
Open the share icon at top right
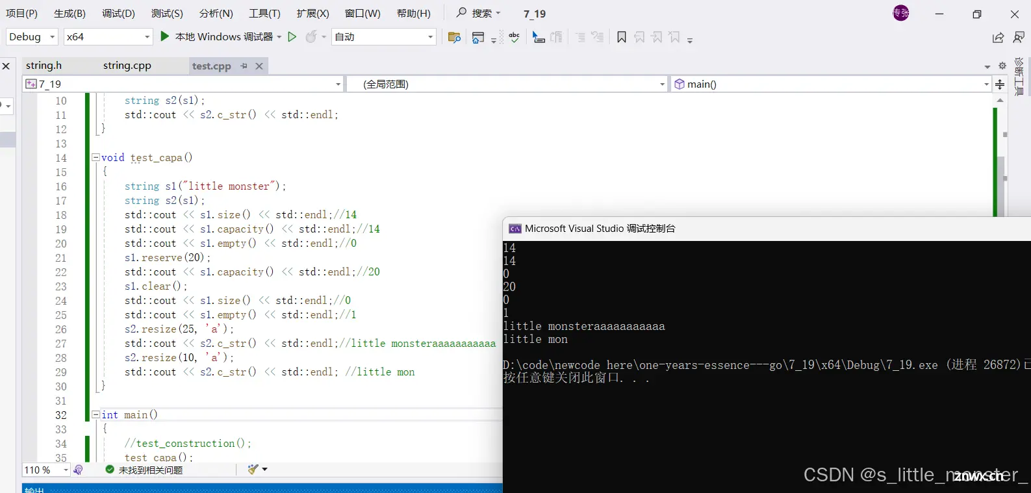pos(999,38)
